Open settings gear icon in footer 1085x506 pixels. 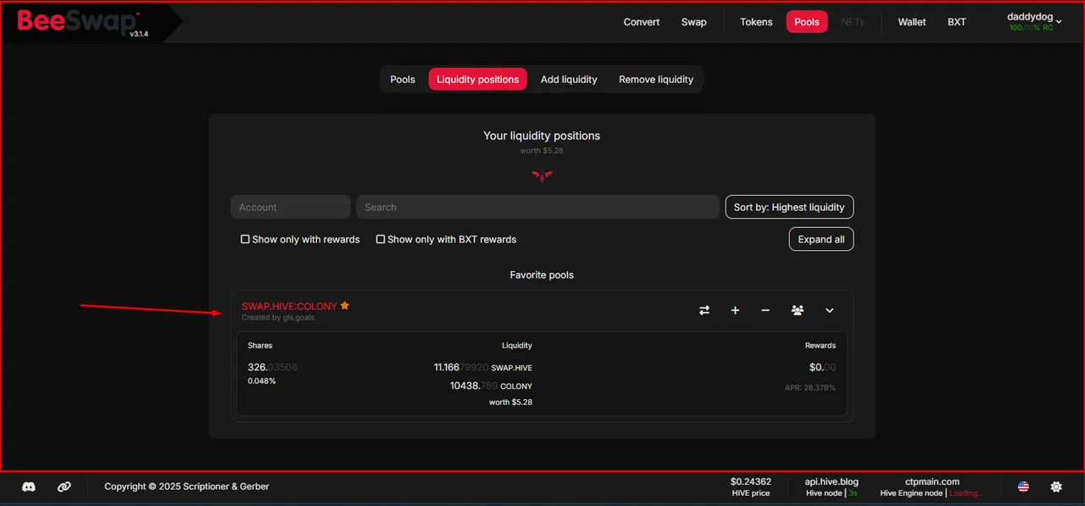1056,487
